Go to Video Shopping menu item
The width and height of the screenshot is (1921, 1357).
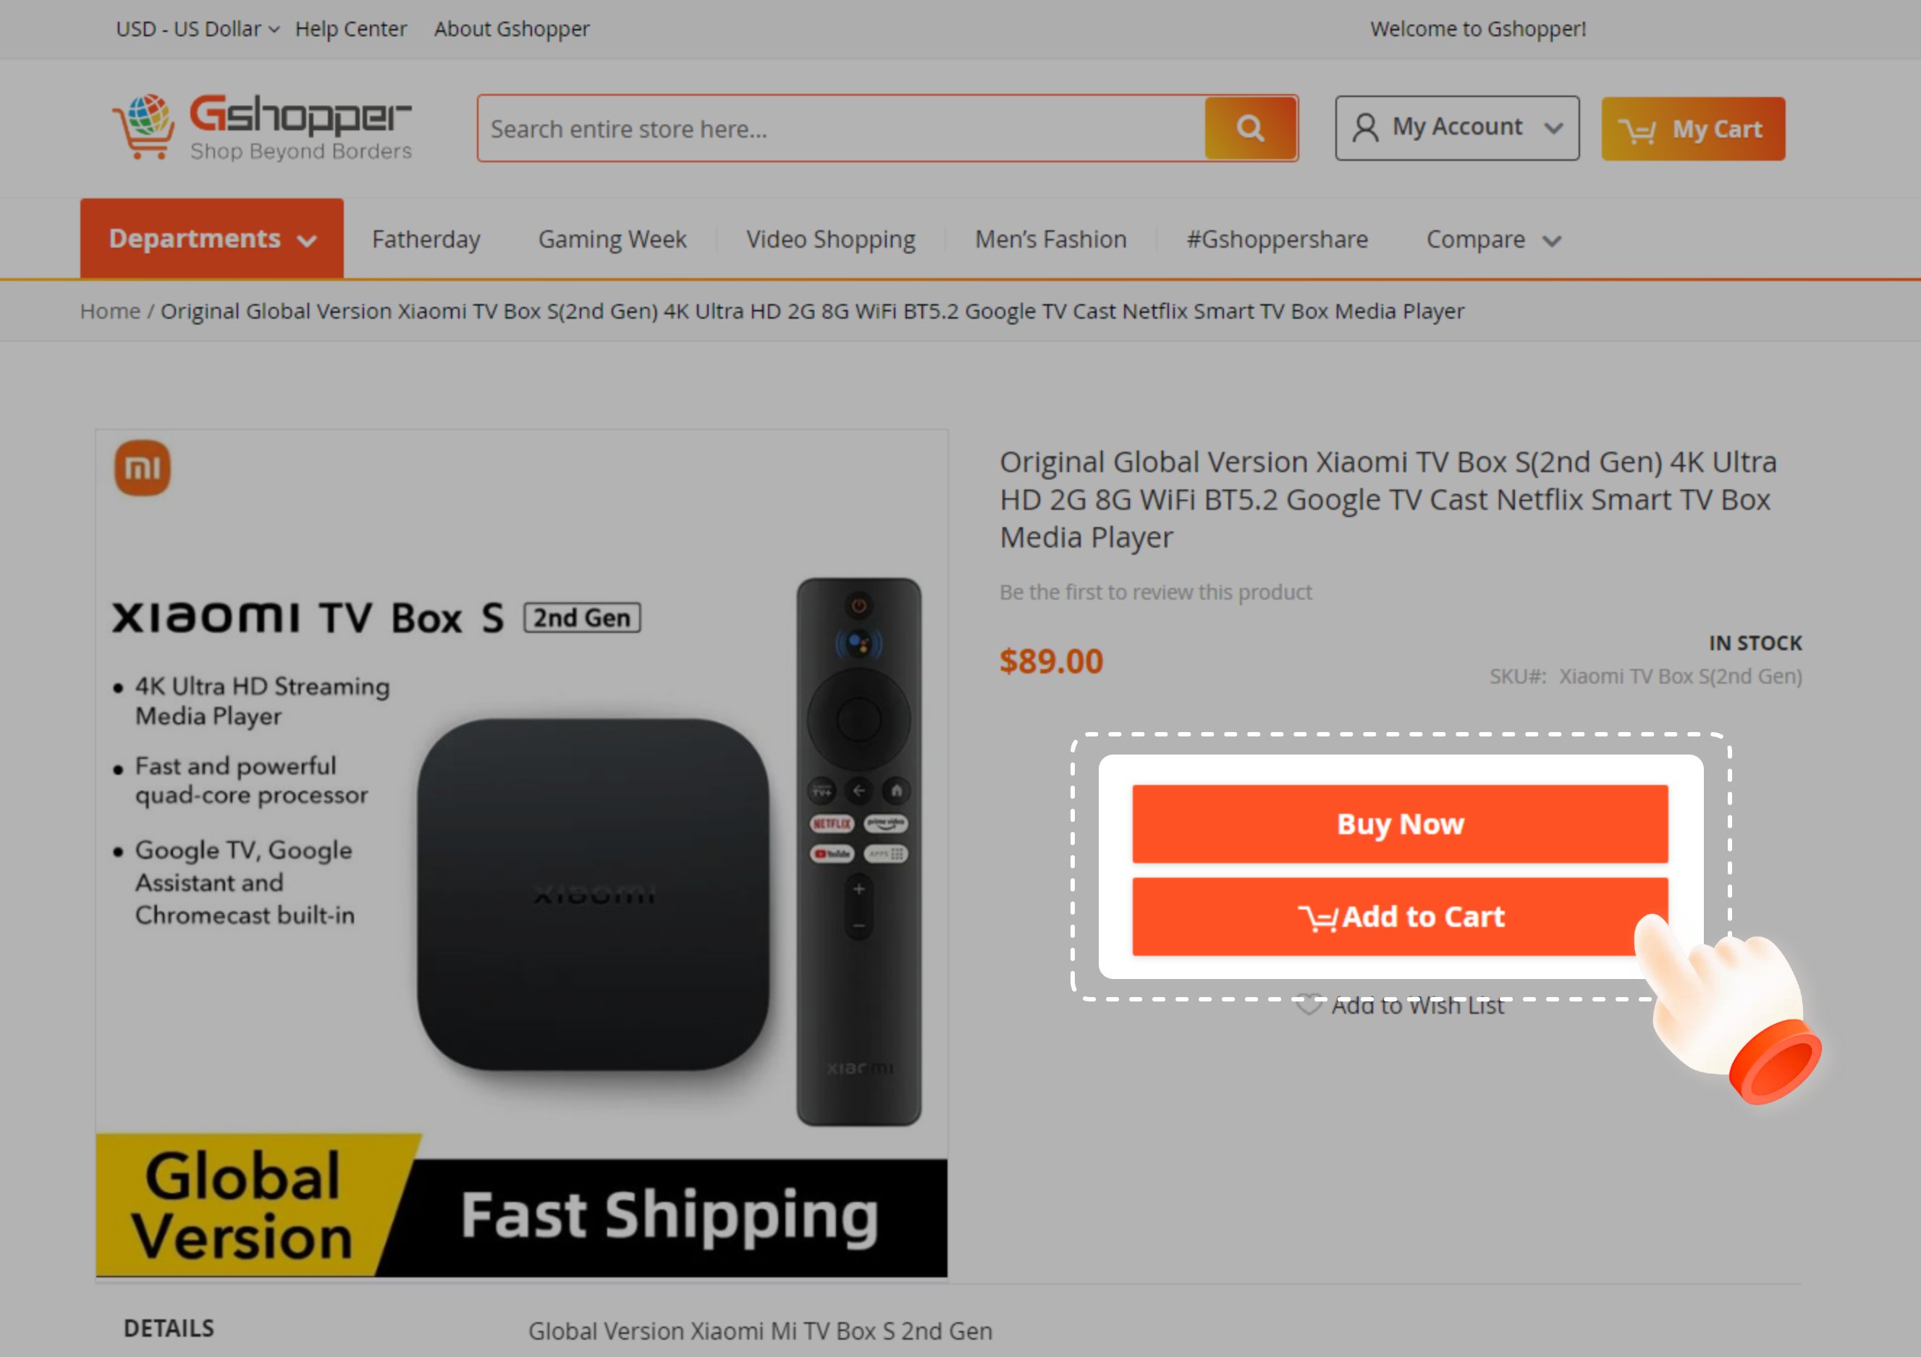[x=831, y=240]
